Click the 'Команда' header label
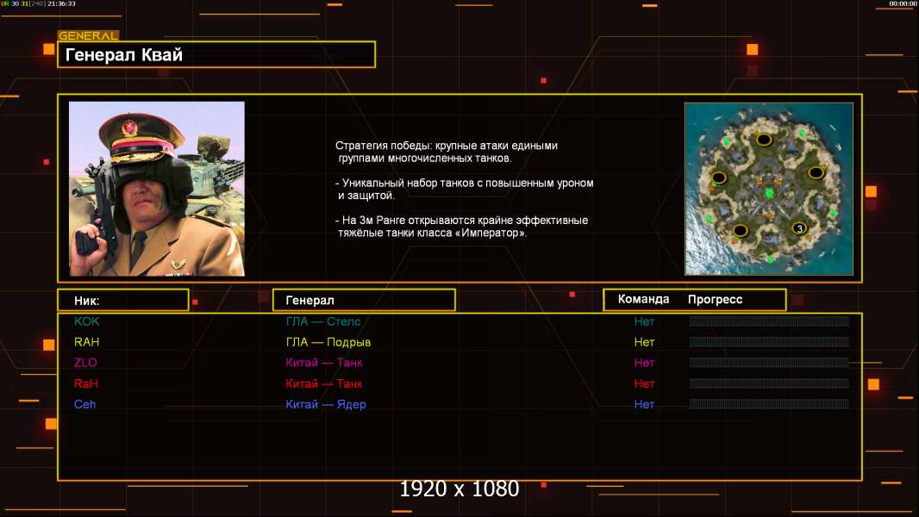 point(643,299)
